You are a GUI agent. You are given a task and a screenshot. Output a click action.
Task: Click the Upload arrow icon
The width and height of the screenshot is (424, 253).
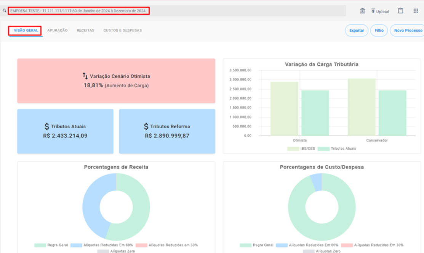click(373, 11)
